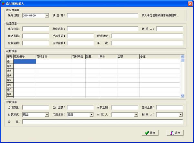Click the app icon in title bar
The width and height of the screenshot is (194, 143).
click(3, 3)
